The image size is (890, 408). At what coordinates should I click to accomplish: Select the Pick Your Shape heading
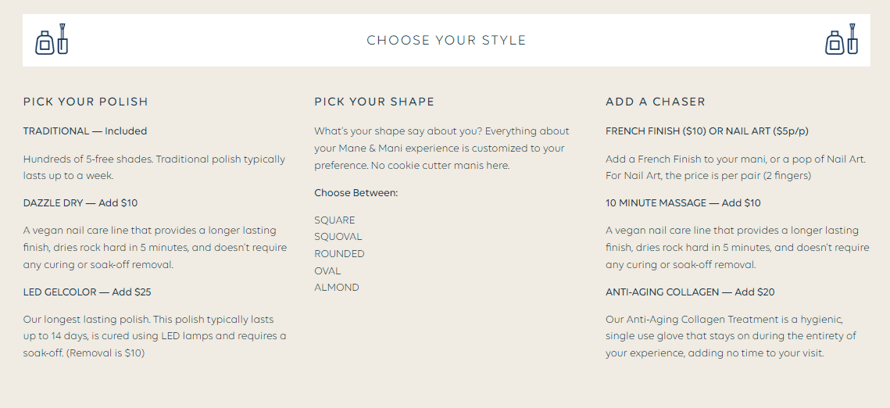[x=374, y=102]
